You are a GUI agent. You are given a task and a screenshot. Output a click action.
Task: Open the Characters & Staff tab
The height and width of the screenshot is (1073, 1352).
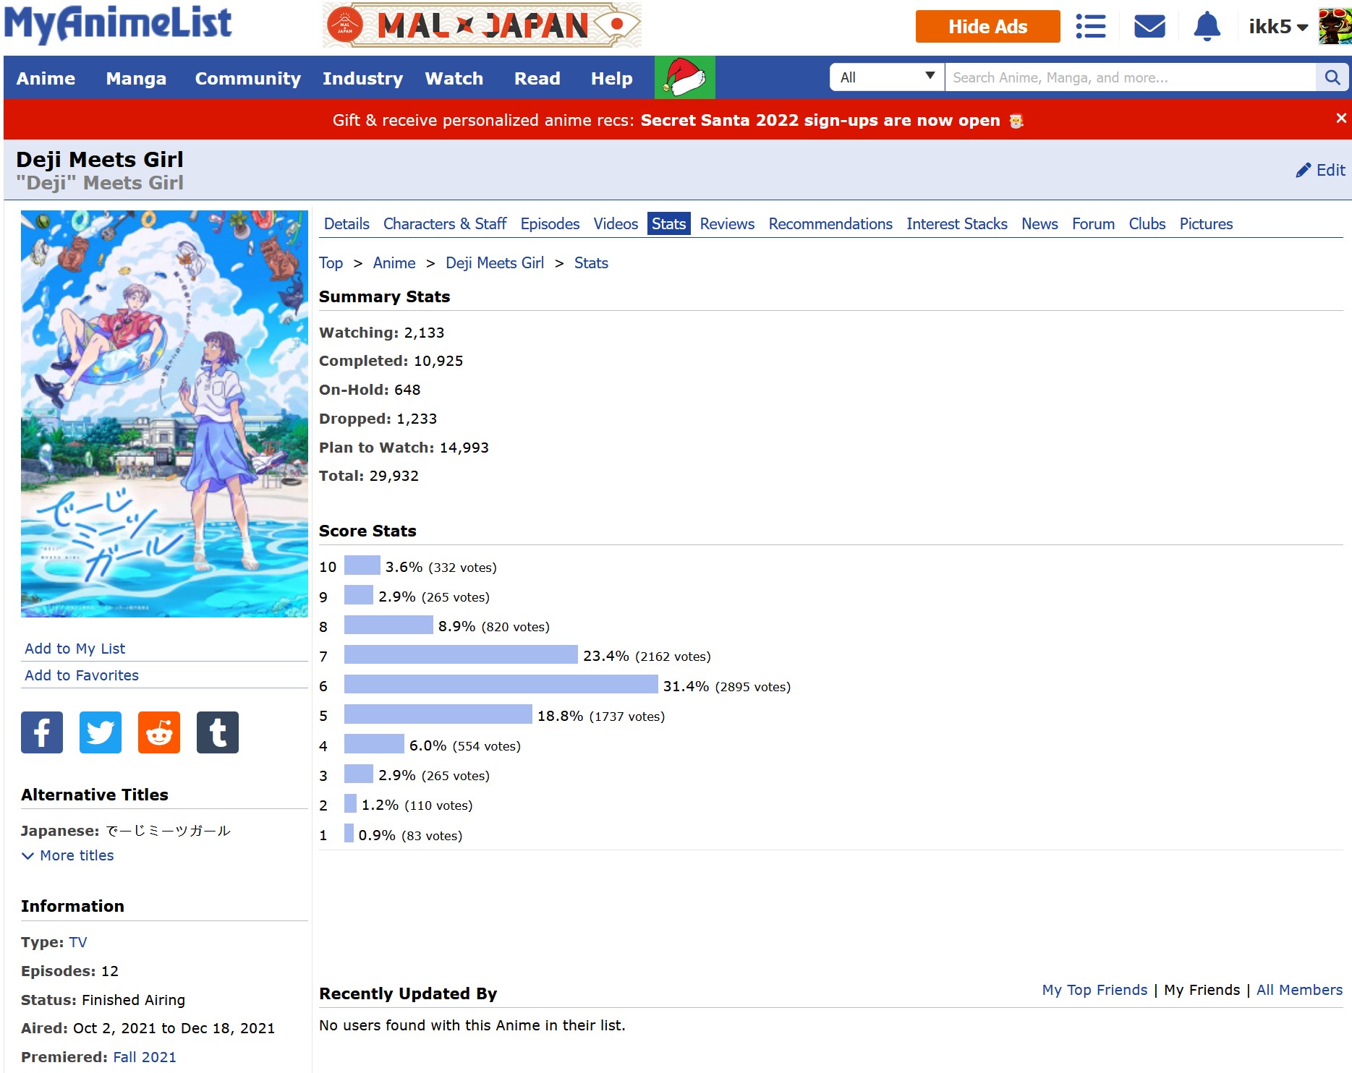click(x=444, y=224)
